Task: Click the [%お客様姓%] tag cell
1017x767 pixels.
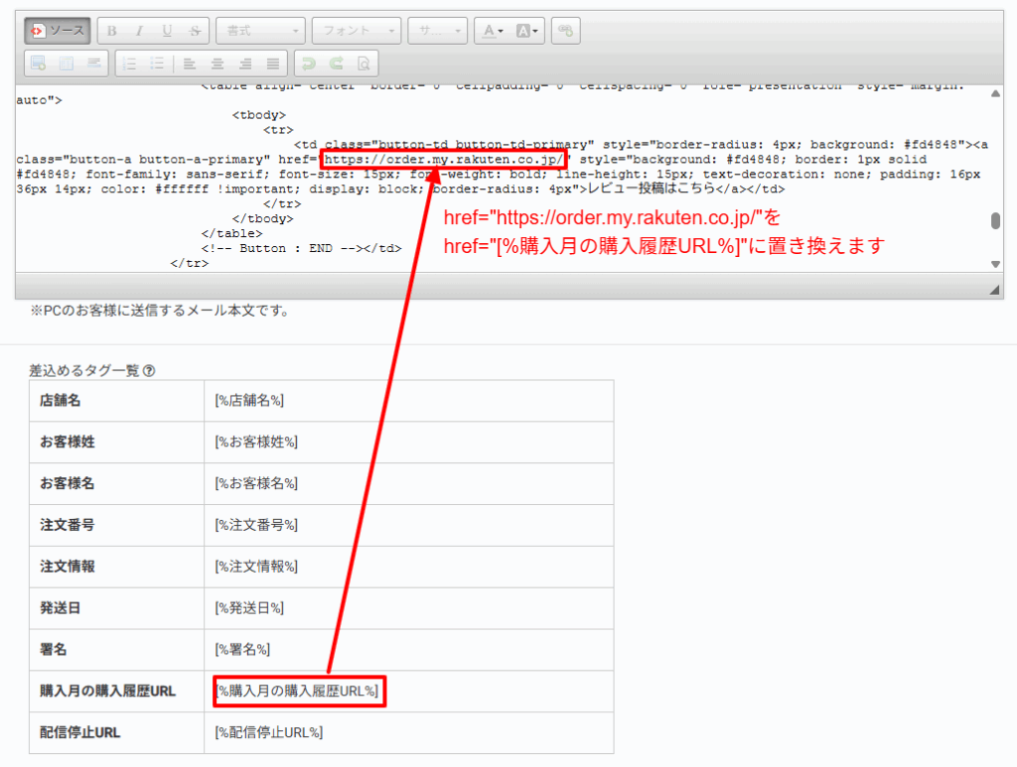Action: (x=408, y=443)
